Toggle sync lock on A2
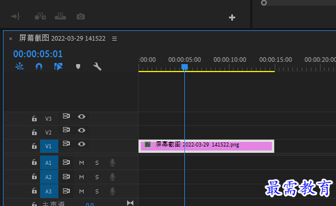 (66, 177)
